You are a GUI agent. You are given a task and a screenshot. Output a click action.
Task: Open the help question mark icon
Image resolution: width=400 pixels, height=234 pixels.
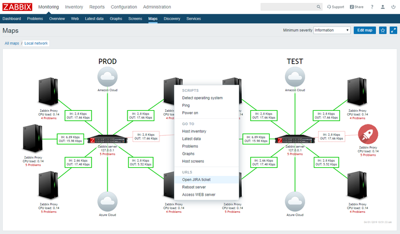[372, 7]
